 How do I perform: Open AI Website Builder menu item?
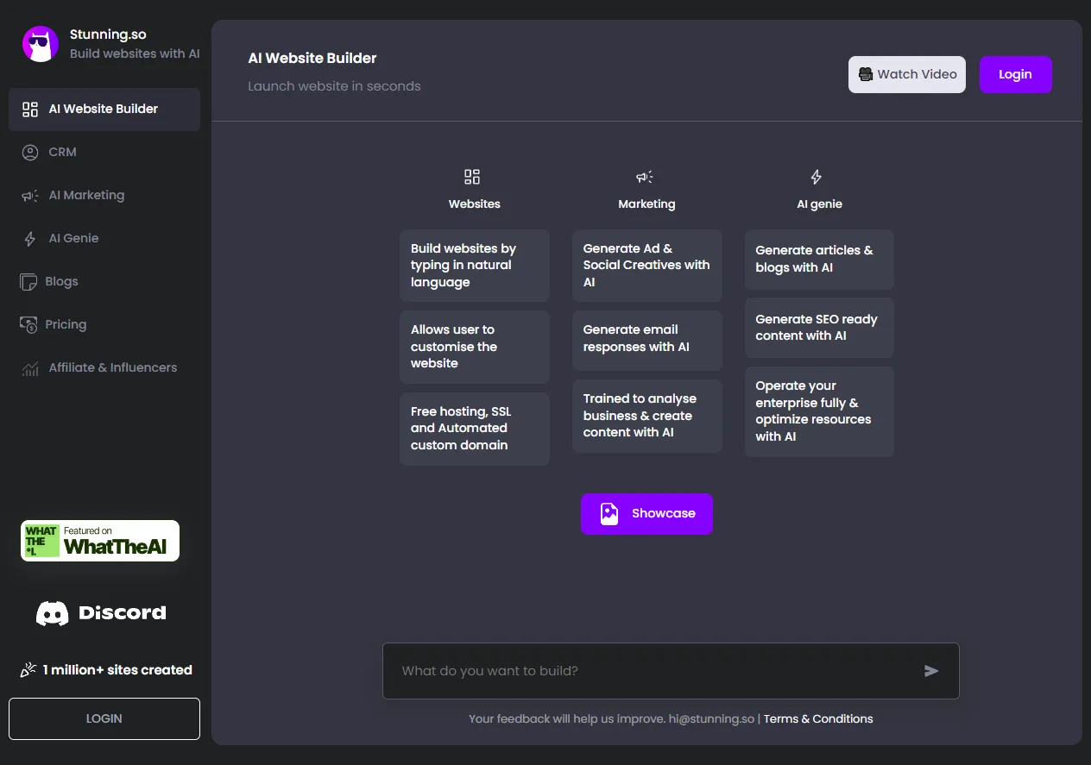[104, 110]
